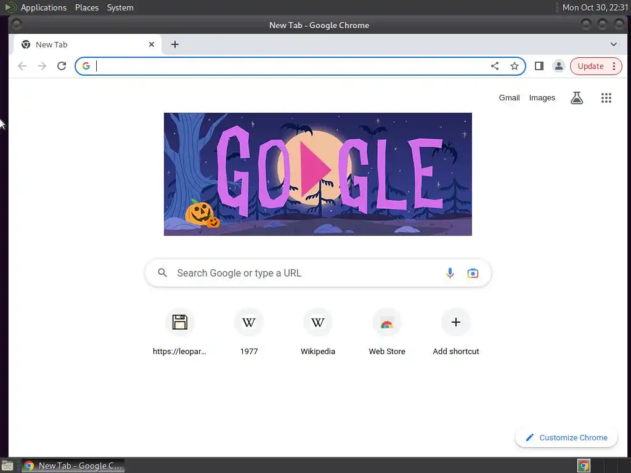Open the Web Store shortcut
631x473 pixels.
click(387, 332)
